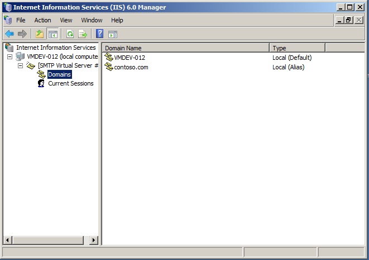The height and width of the screenshot is (260, 369).
Task: Select VMDEV-012 (local computer) tree node
Action: [x=62, y=56]
